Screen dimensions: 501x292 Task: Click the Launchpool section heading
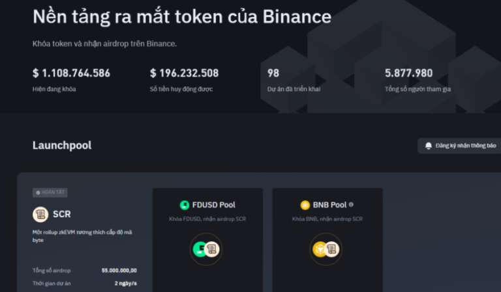pyautogui.click(x=62, y=145)
